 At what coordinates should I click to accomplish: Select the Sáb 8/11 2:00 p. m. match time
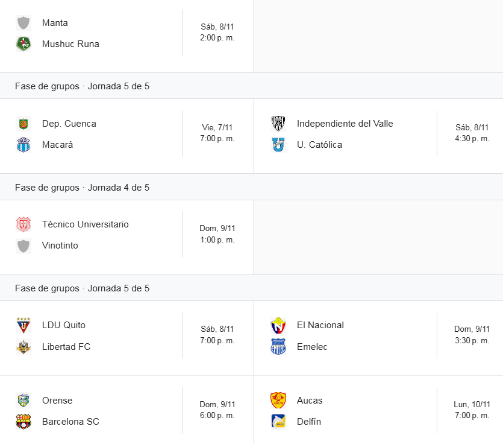coord(217,33)
